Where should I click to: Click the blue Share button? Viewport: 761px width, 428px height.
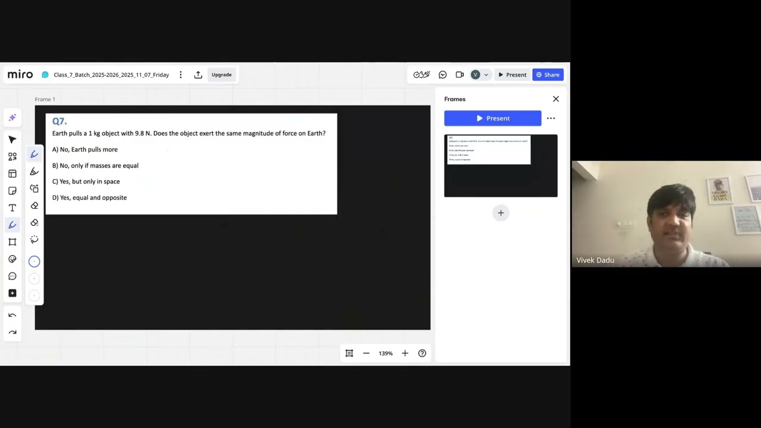[548, 75]
